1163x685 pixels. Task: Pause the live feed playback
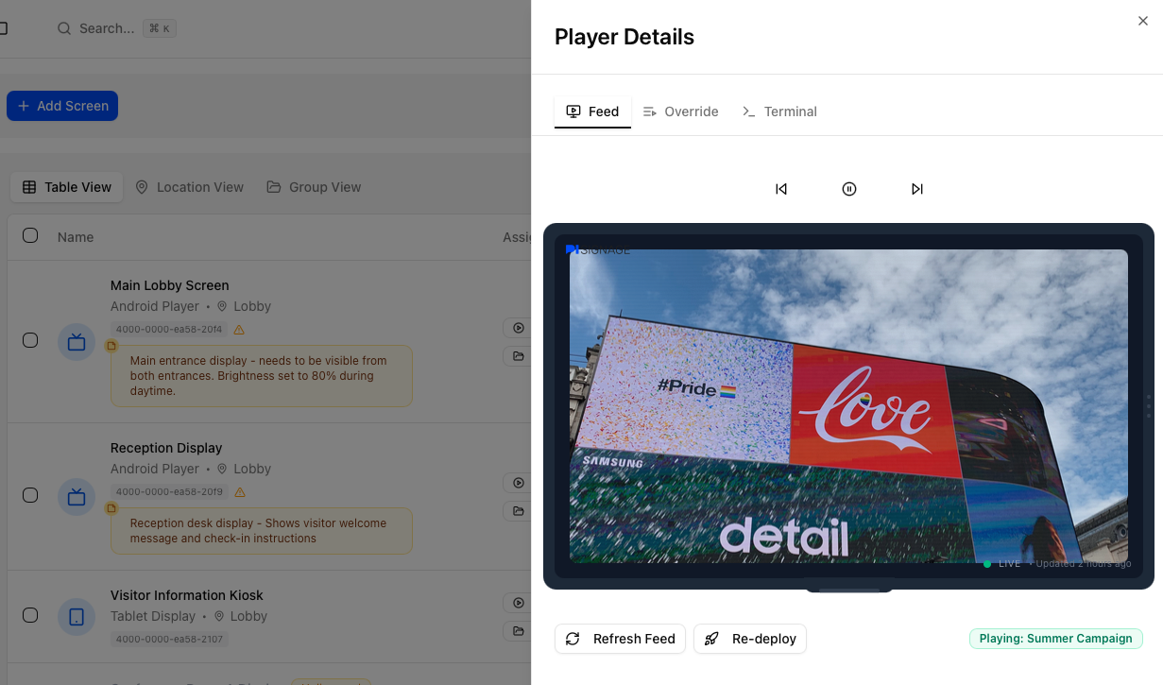click(849, 189)
